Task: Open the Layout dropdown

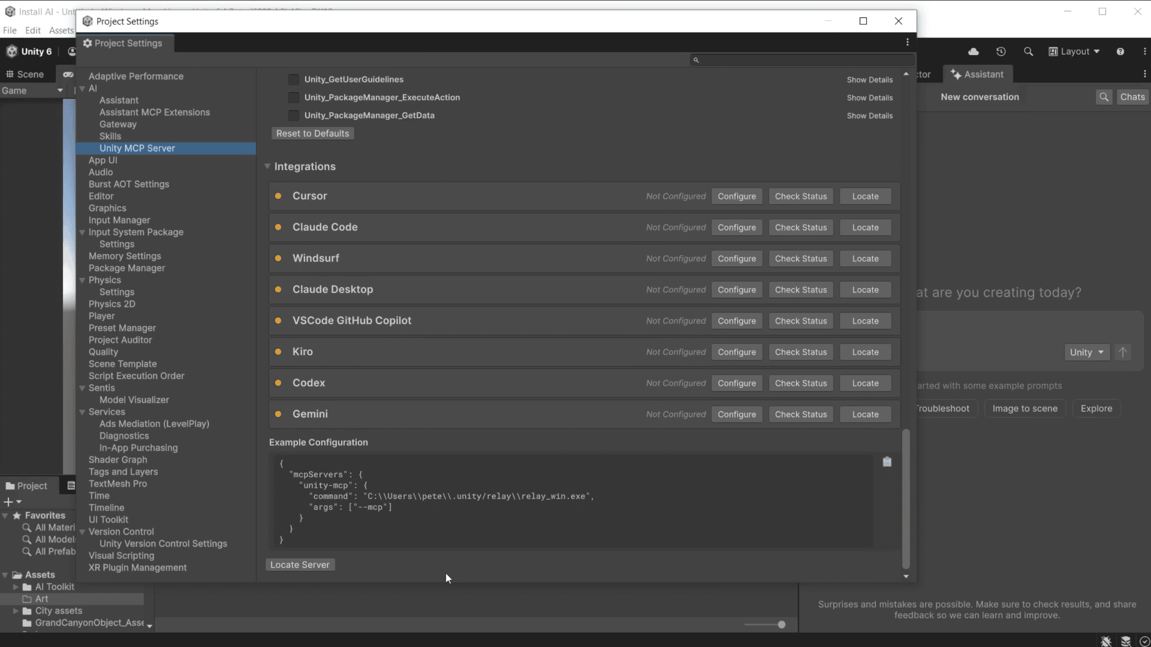Action: (1074, 52)
